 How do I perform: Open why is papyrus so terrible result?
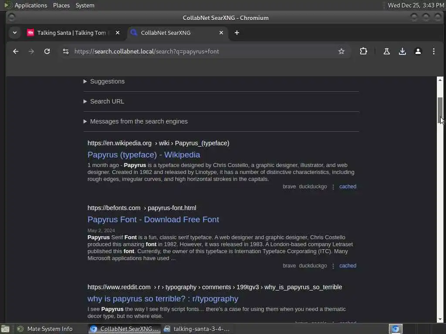pyautogui.click(x=163, y=299)
